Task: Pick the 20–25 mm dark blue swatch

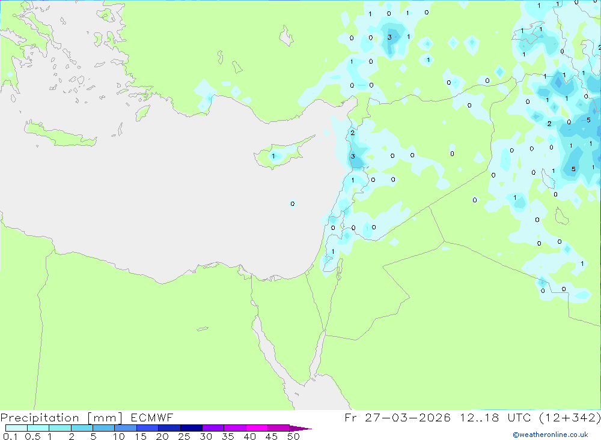Action: [169, 428]
